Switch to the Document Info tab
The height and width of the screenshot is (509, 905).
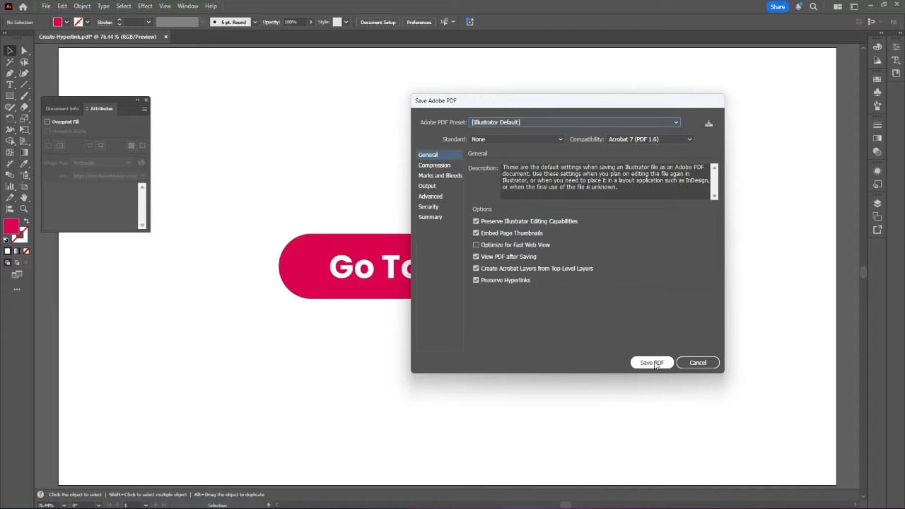coord(62,108)
